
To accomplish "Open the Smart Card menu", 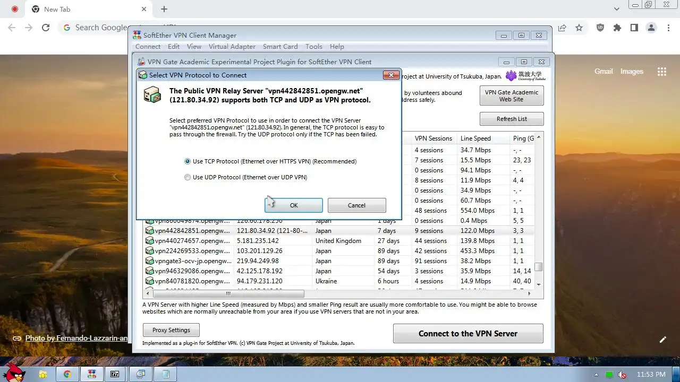I will (x=280, y=47).
